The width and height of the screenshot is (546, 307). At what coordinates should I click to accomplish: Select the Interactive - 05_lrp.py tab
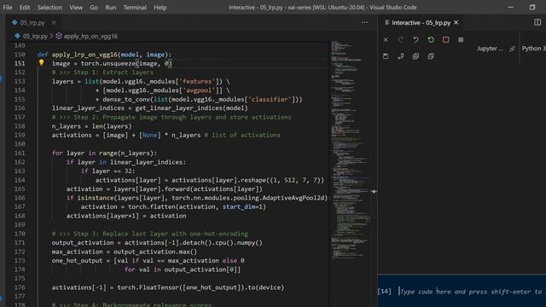coord(421,23)
